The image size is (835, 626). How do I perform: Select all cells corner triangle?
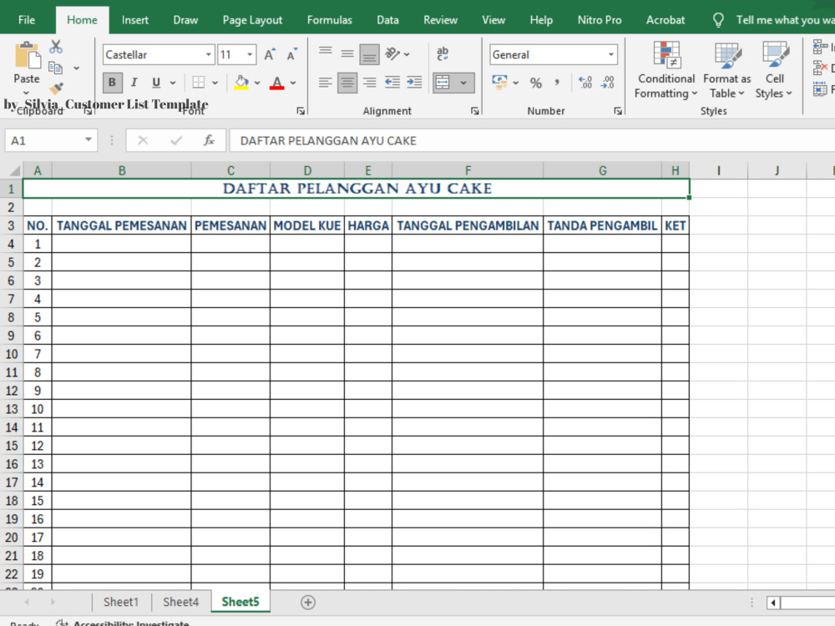15,170
